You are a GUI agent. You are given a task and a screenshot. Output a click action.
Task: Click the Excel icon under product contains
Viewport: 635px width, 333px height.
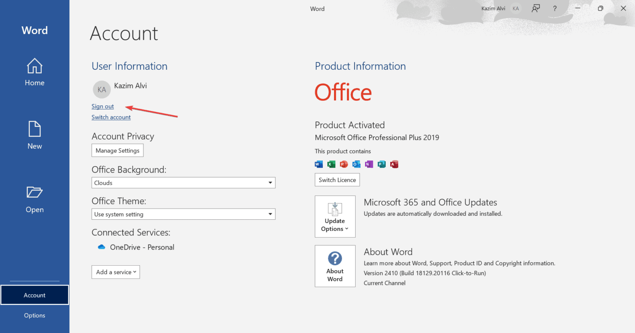click(x=331, y=164)
